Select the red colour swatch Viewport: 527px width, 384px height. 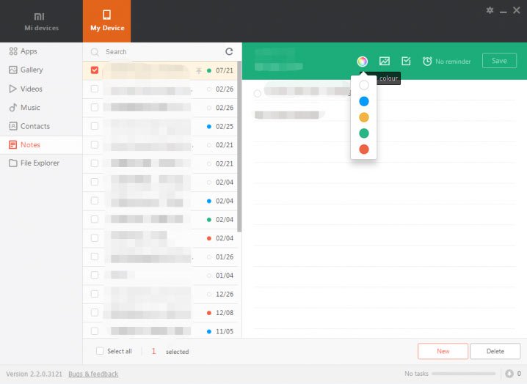tap(363, 149)
